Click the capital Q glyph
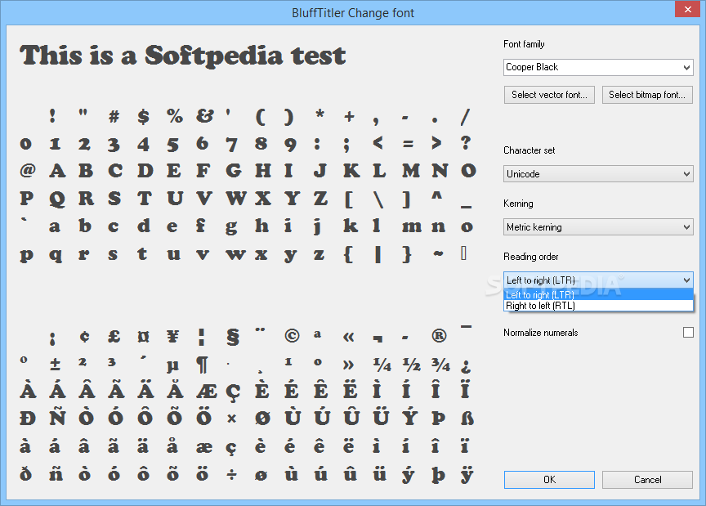This screenshot has width=706, height=506. tap(56, 199)
